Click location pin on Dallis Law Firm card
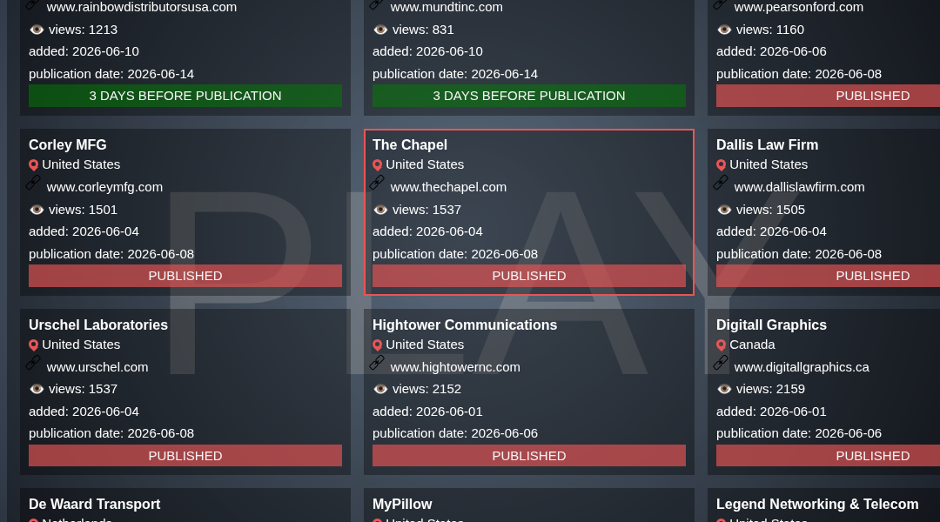The height and width of the screenshot is (522, 940). click(722, 164)
